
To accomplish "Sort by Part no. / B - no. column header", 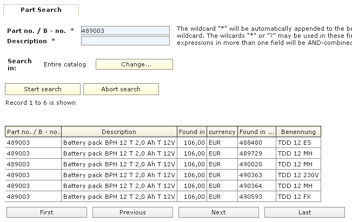I will click(x=33, y=132).
